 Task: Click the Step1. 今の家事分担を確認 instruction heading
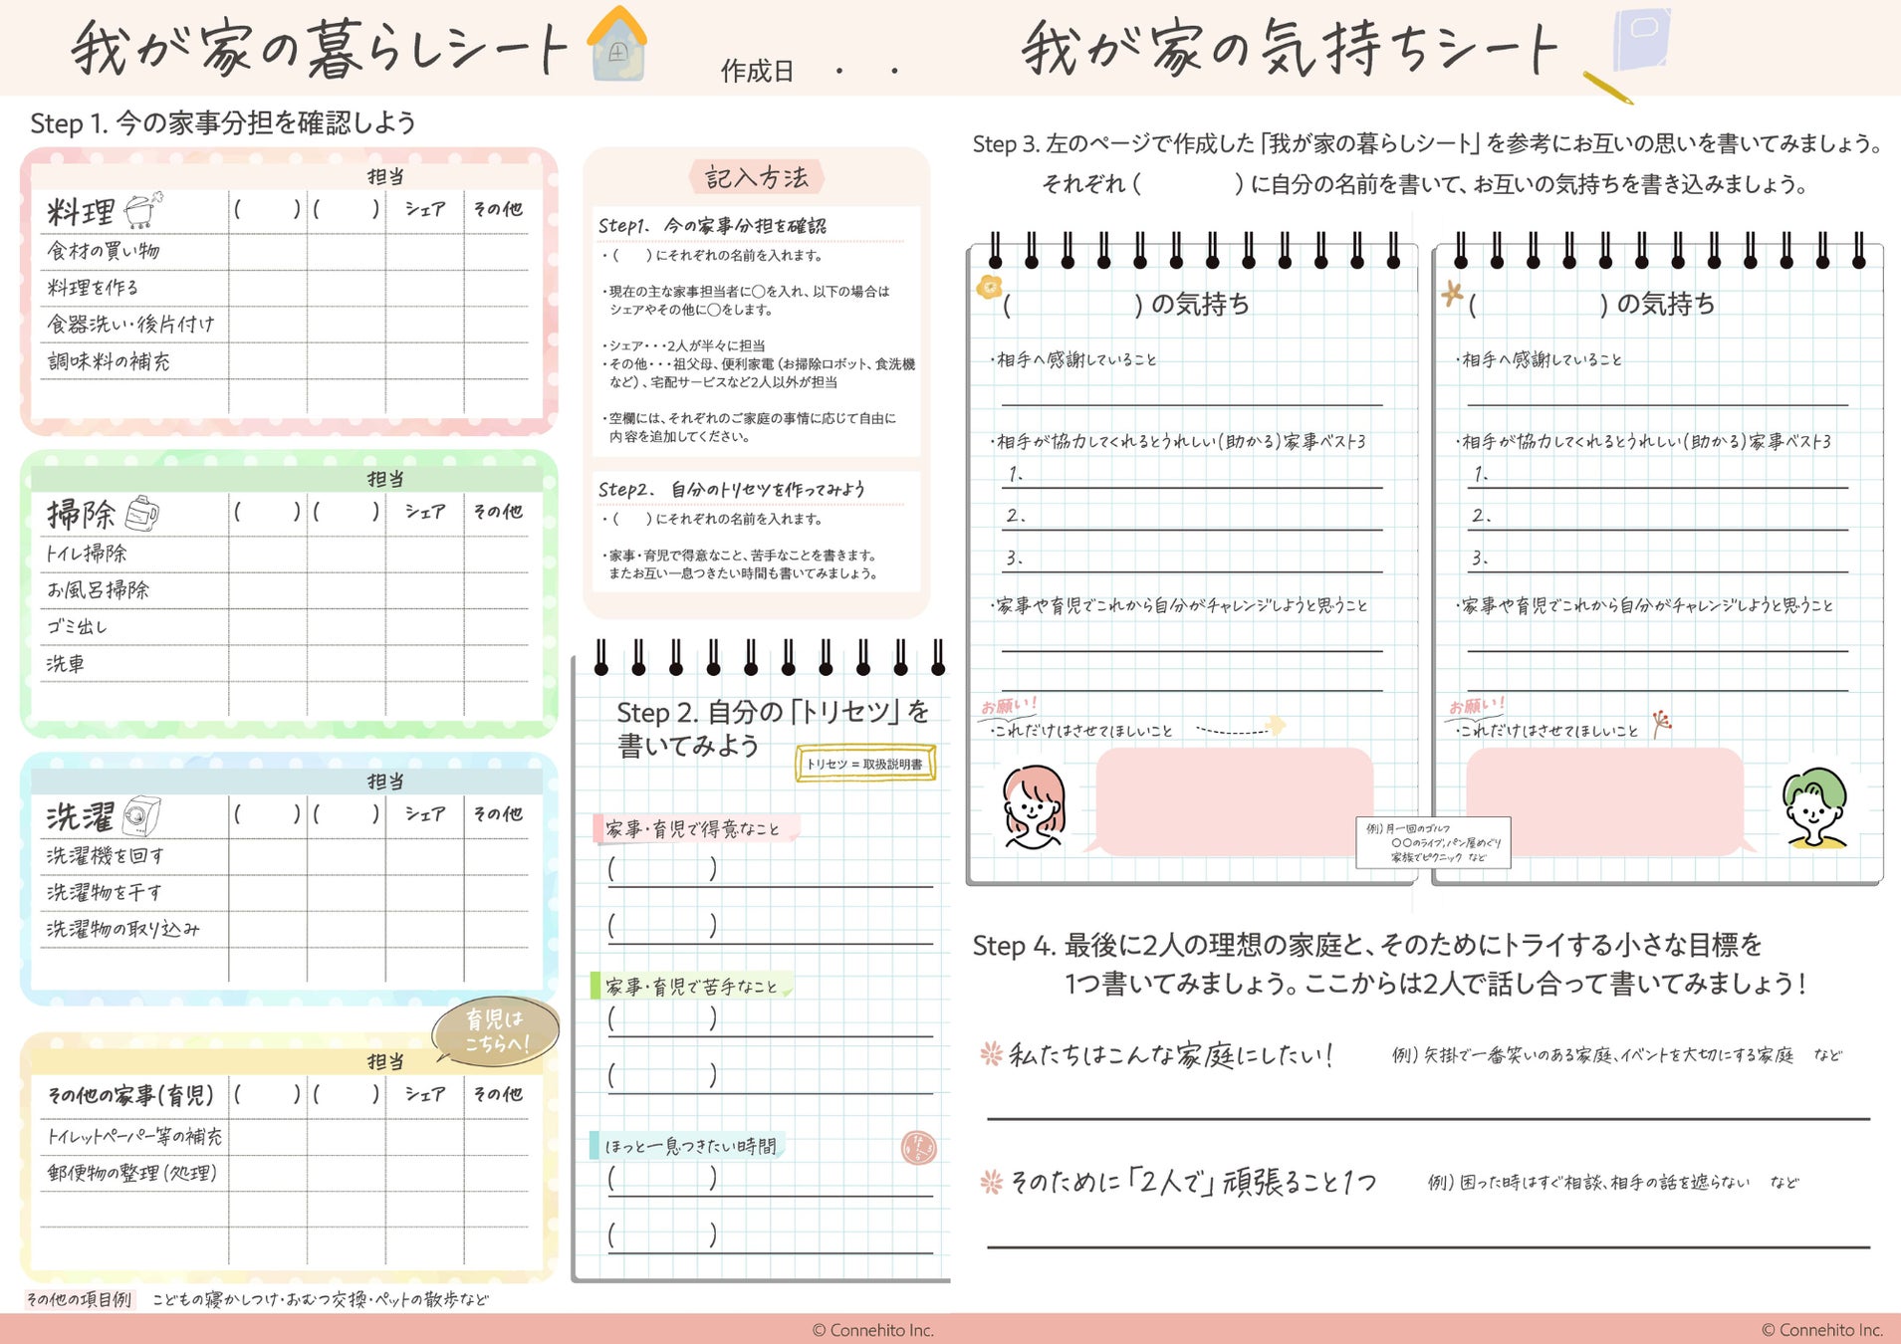[712, 226]
